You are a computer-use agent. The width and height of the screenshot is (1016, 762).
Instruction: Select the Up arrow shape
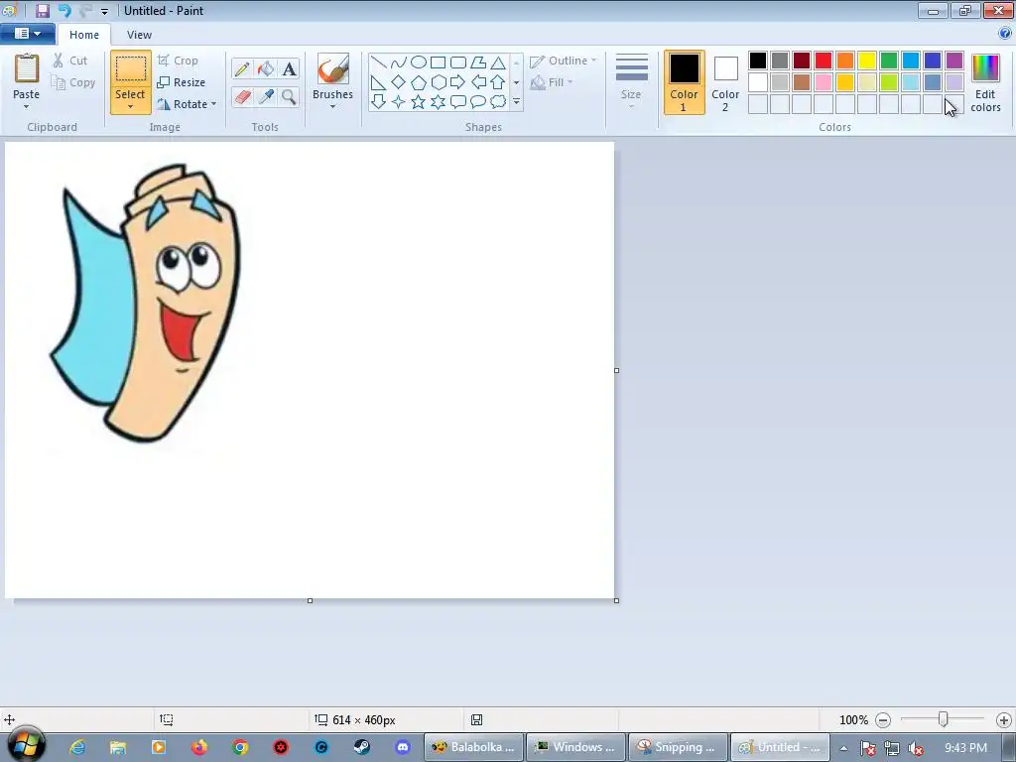[498, 82]
